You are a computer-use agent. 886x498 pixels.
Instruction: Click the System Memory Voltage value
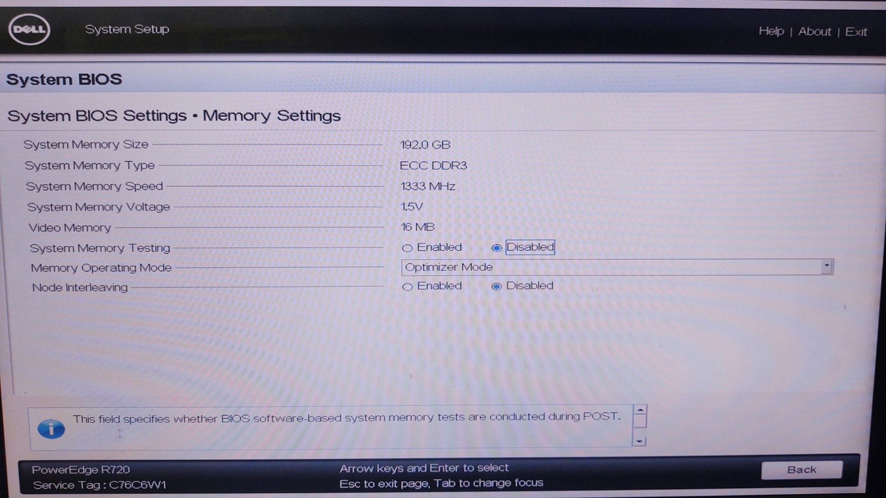pos(412,206)
